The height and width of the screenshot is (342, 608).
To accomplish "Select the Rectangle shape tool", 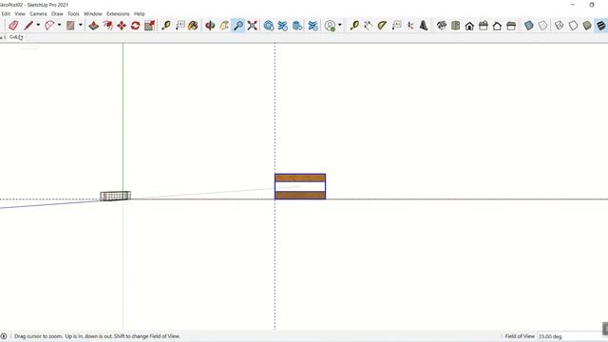I will pyautogui.click(x=70, y=26).
